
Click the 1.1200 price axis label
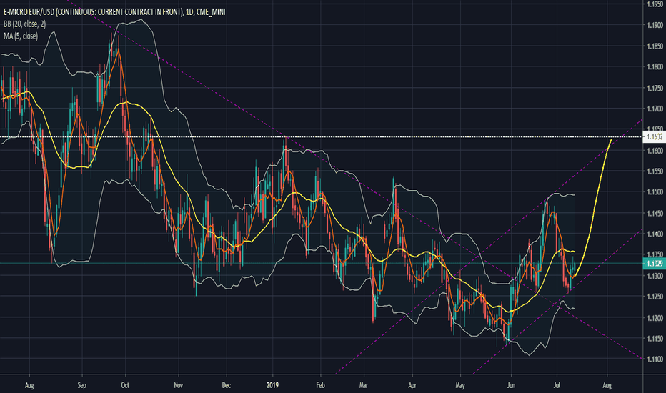655,318
